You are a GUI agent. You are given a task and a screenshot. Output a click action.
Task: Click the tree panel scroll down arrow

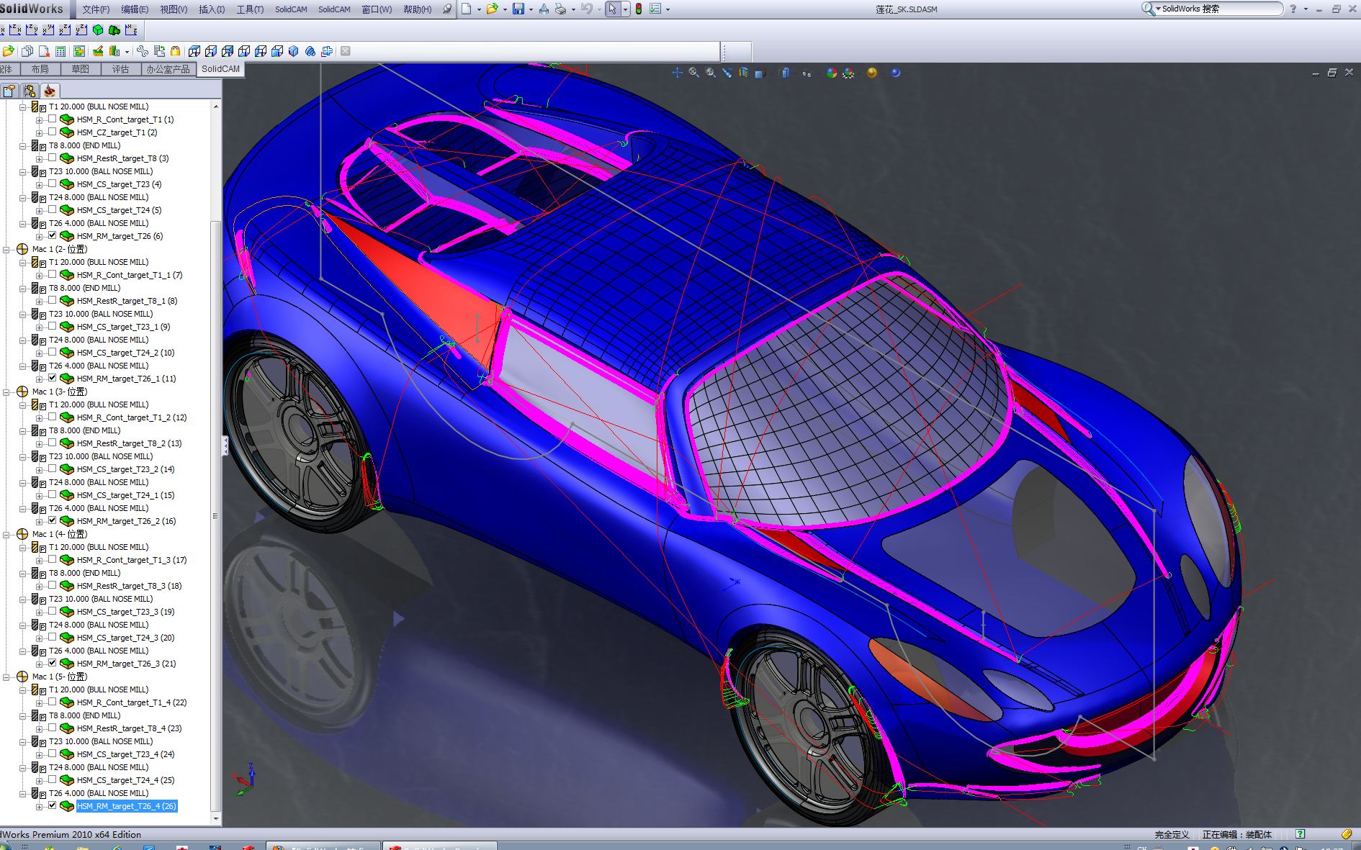pyautogui.click(x=215, y=819)
